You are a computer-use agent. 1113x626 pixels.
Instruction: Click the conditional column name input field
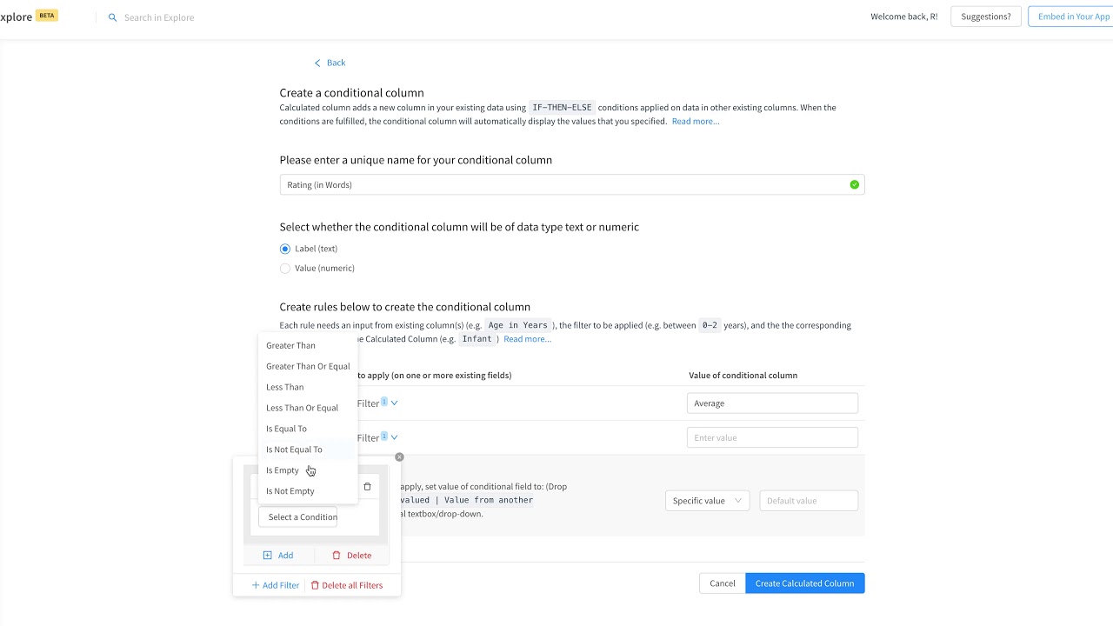pyautogui.click(x=565, y=185)
